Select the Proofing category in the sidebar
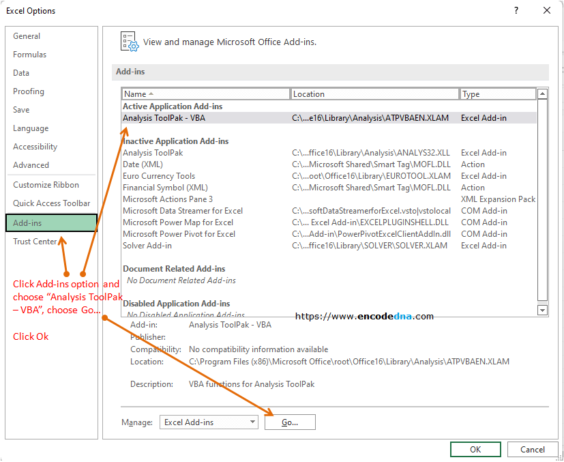This screenshot has height=462, width=564. tap(28, 91)
